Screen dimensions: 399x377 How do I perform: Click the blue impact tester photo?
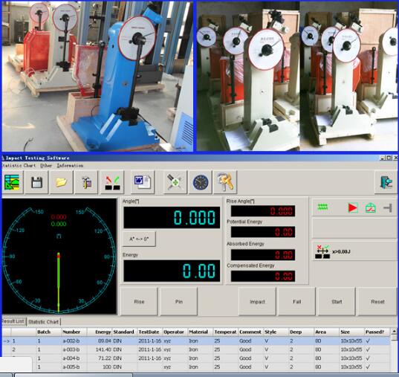(x=97, y=77)
